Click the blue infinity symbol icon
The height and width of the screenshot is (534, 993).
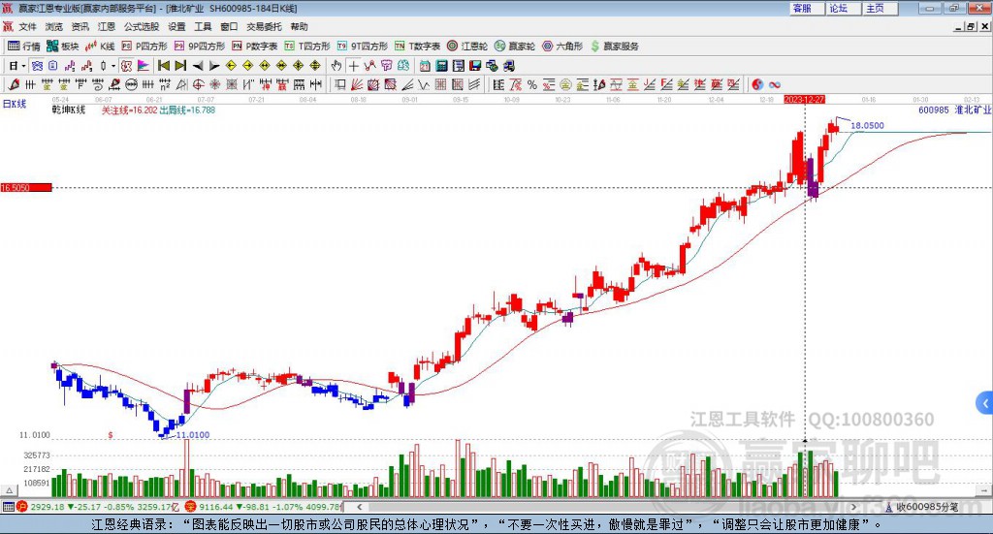coord(775,84)
